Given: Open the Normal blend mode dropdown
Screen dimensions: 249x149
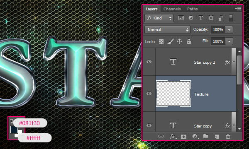Looking at the screenshot, I should tap(167, 30).
